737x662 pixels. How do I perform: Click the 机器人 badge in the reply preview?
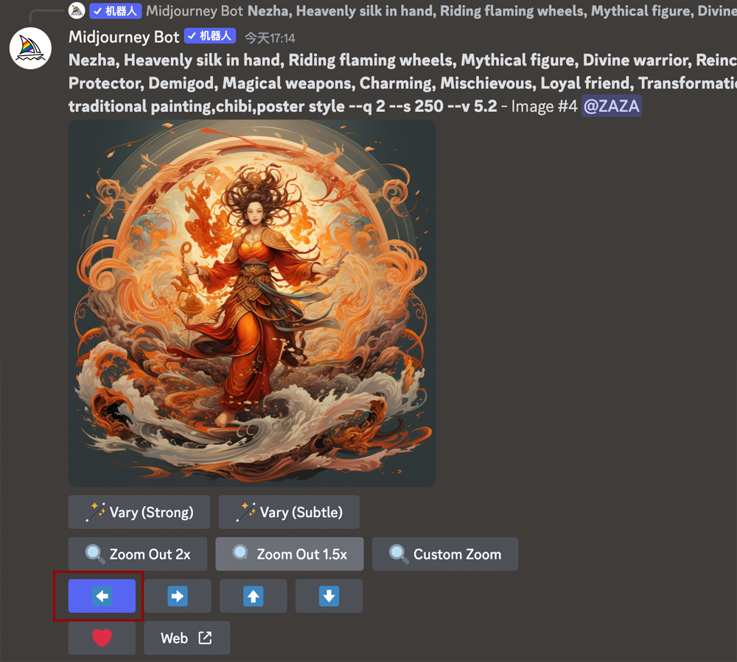coord(116,11)
